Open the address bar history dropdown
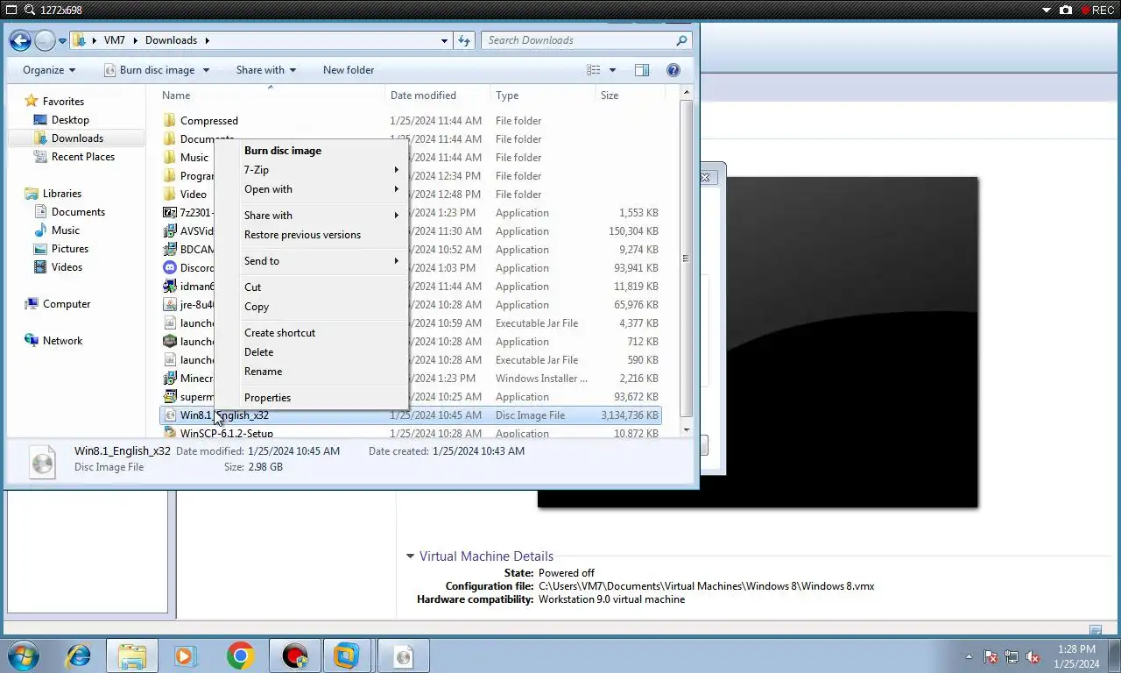The width and height of the screenshot is (1121, 673). 445,40
